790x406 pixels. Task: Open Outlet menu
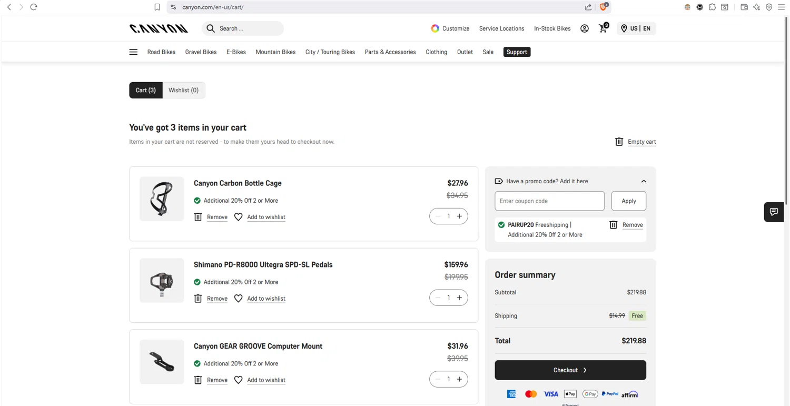[x=465, y=52]
